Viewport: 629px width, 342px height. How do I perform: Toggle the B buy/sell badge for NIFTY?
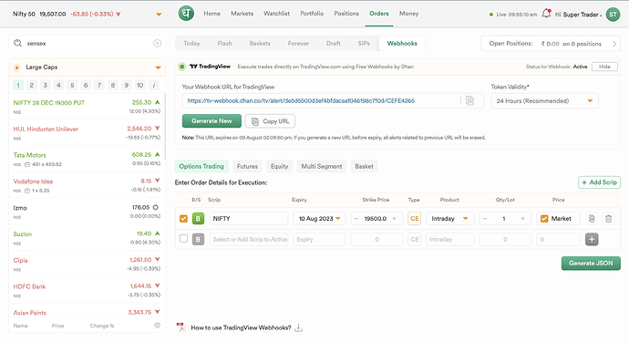198,219
